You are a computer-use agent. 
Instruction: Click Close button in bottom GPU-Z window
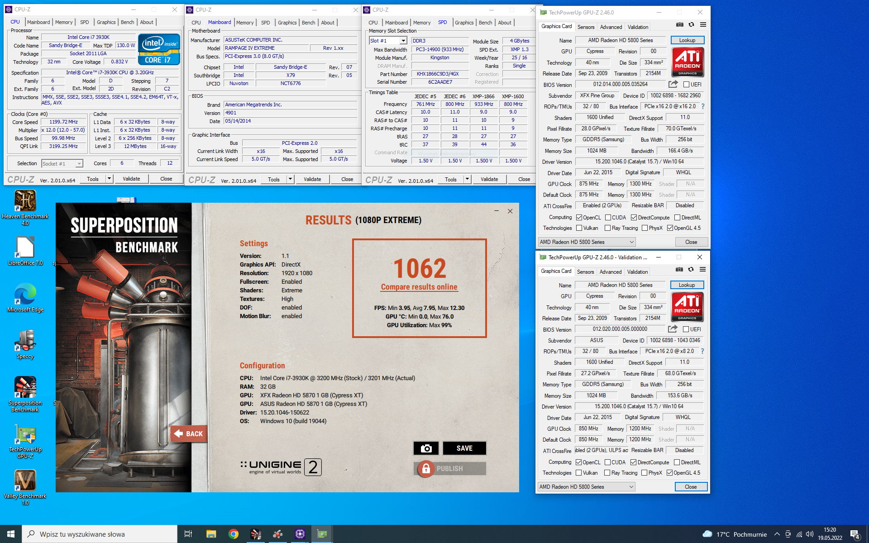691,487
